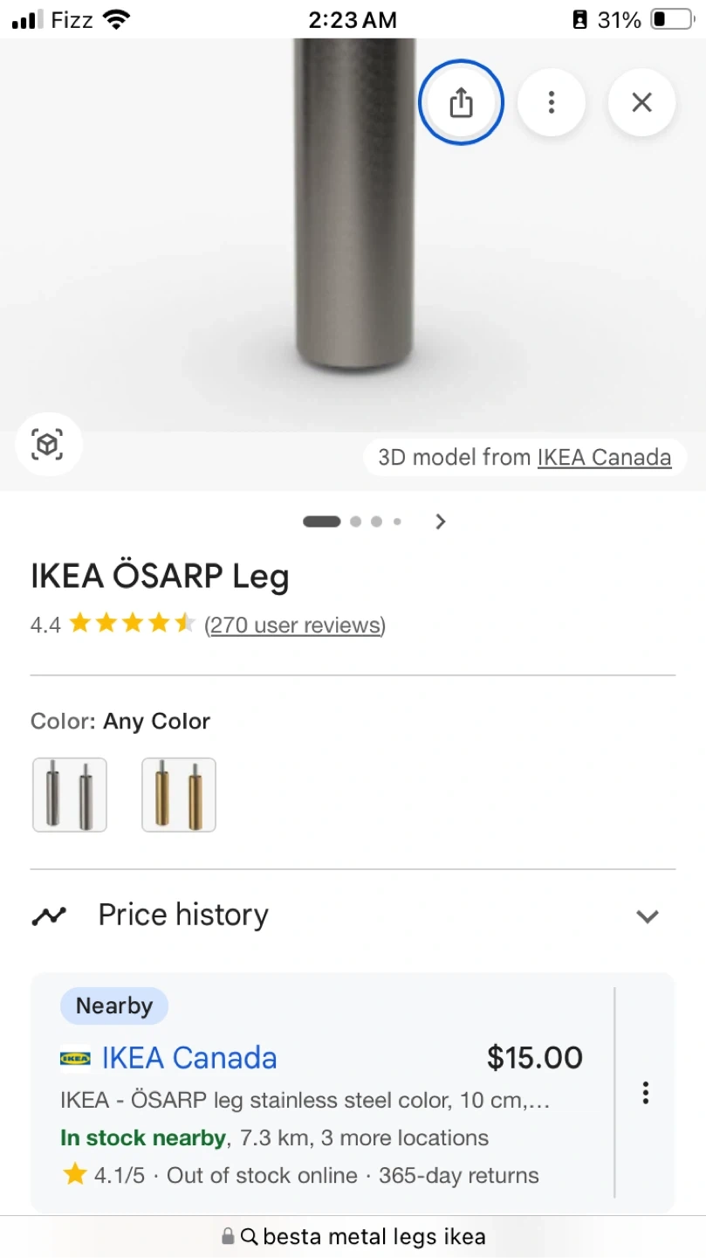The width and height of the screenshot is (706, 1258).
Task: Click the magnifier icon in address bar
Action: coord(250,1237)
